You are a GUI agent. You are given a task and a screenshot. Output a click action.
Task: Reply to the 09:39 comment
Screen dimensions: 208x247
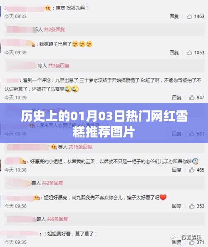pos(174,52)
